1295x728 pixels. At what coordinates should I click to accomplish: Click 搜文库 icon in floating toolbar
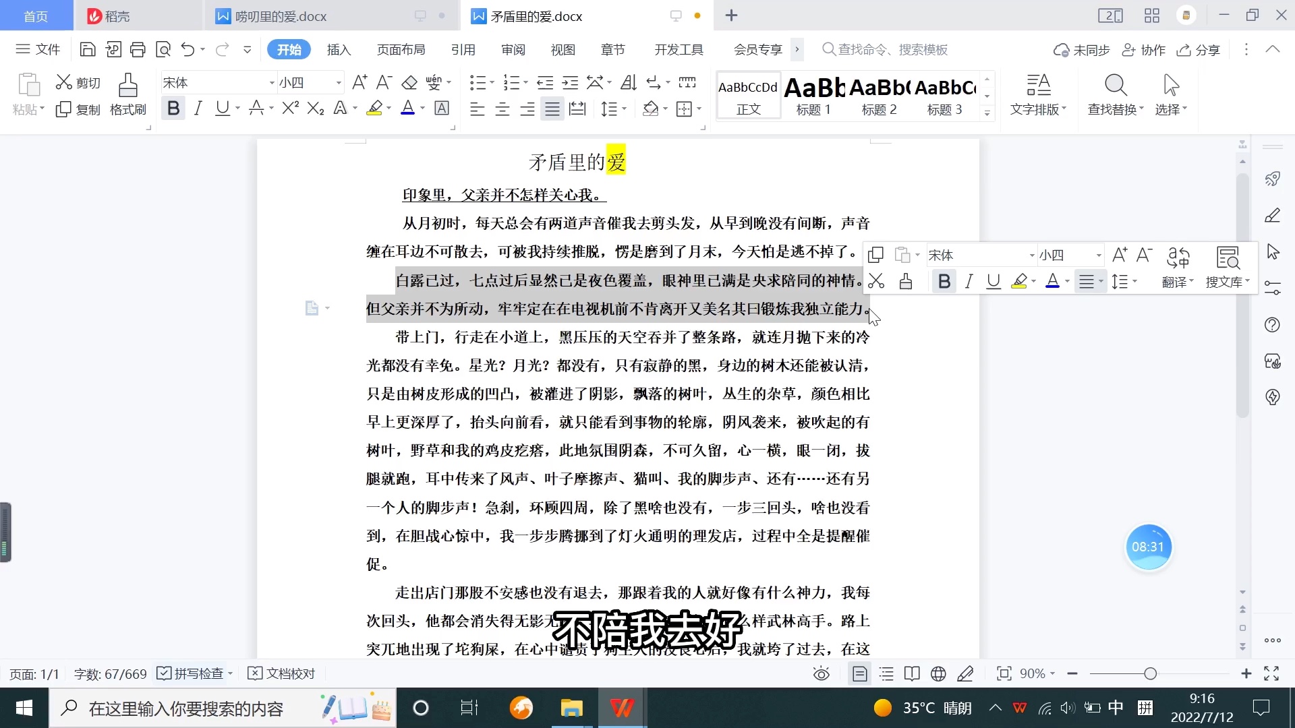click(x=1228, y=268)
